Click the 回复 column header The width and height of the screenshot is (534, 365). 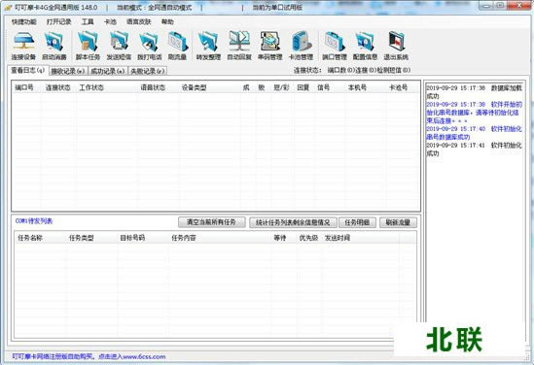(x=303, y=87)
